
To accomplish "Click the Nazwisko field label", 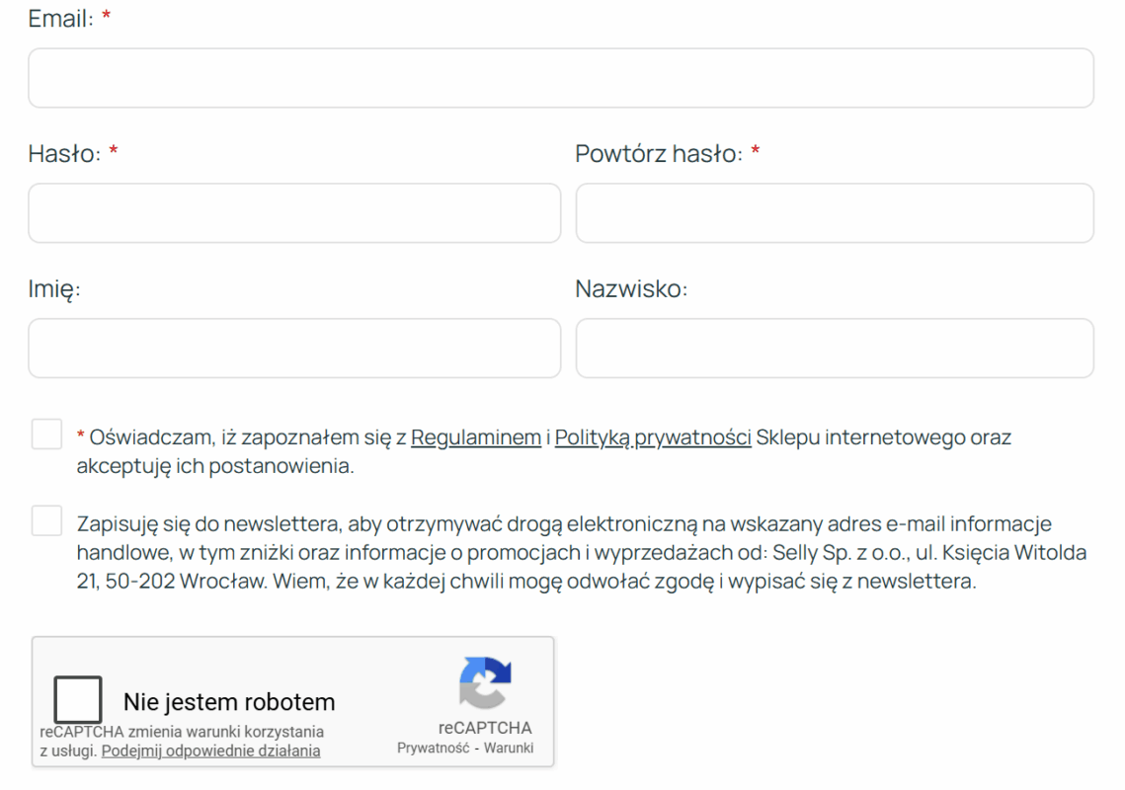I will coord(631,289).
